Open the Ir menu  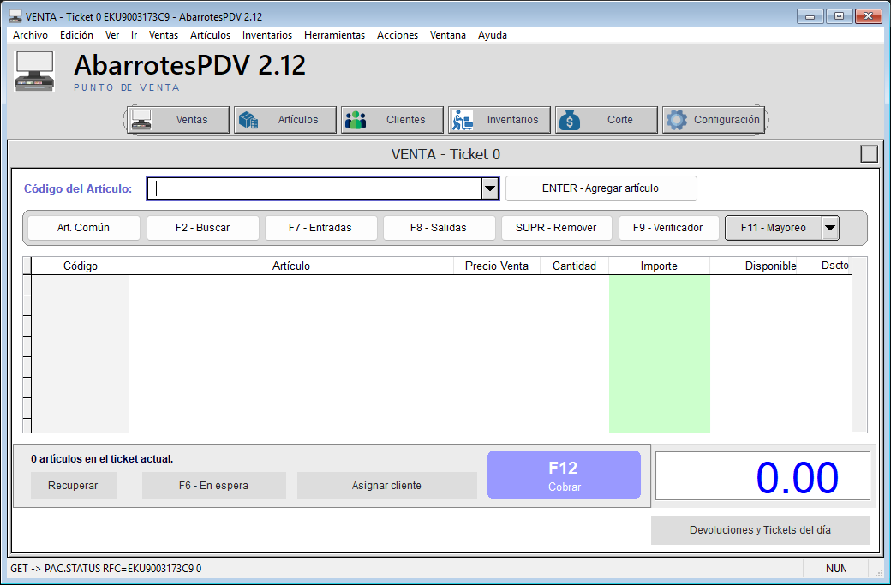click(x=135, y=34)
